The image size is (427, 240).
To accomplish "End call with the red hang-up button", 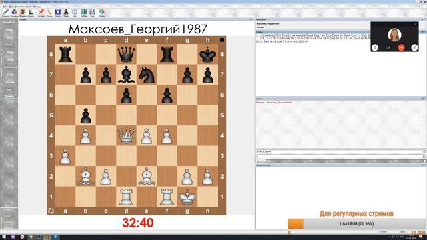I will [401, 47].
